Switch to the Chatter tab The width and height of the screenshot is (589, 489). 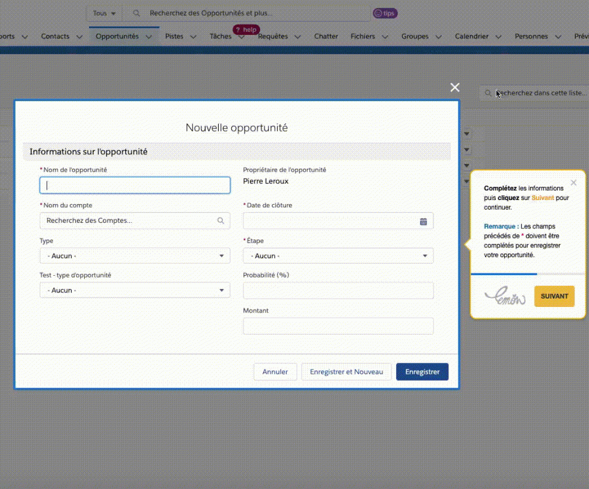click(326, 36)
